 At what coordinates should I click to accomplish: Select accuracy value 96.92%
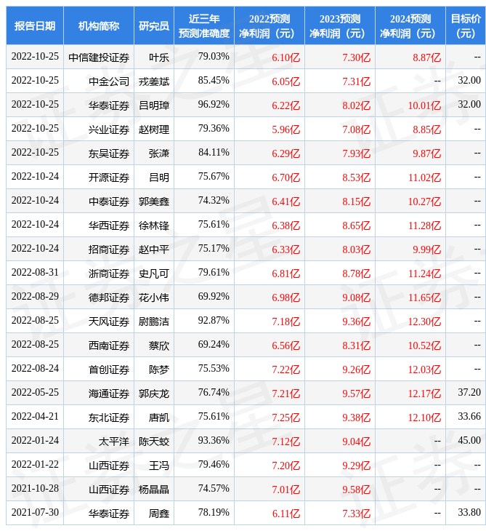(214, 104)
